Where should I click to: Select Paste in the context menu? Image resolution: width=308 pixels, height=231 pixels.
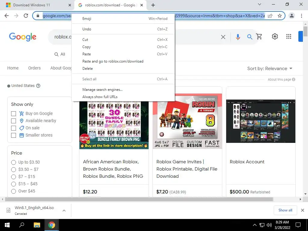coord(123,54)
